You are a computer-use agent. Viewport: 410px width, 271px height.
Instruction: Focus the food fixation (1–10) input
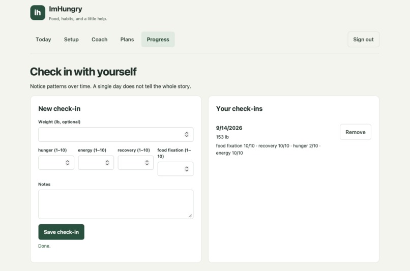click(x=175, y=169)
